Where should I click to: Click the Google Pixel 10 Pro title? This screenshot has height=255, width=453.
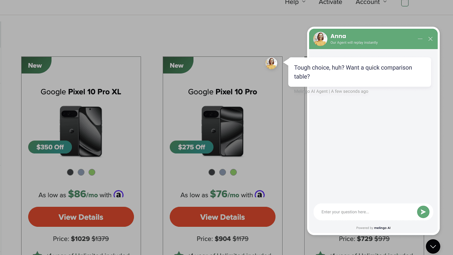click(x=223, y=92)
